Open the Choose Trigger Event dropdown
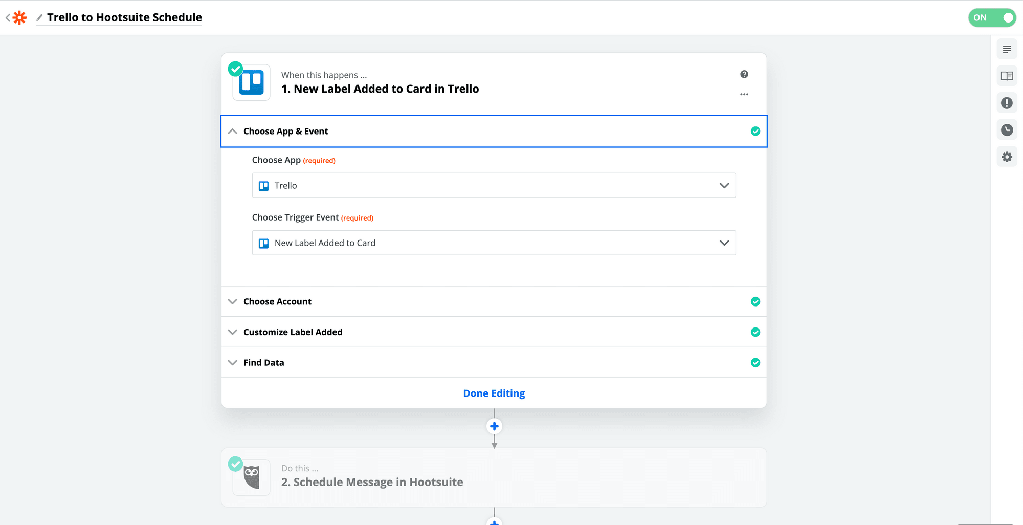1023x525 pixels. click(x=494, y=243)
